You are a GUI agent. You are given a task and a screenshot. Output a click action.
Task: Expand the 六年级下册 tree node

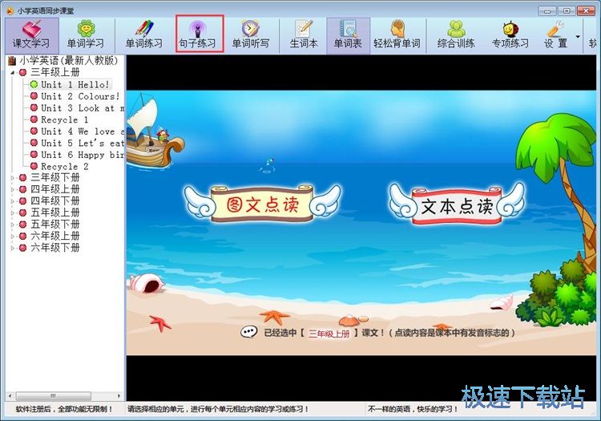[13, 248]
